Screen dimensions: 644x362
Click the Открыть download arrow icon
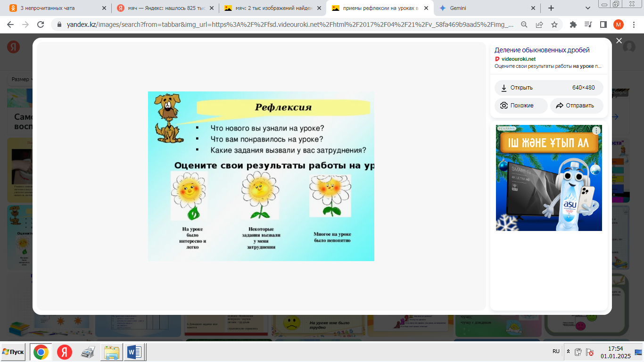[x=504, y=88]
